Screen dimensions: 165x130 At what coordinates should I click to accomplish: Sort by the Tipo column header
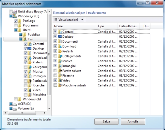[x=107, y=26]
